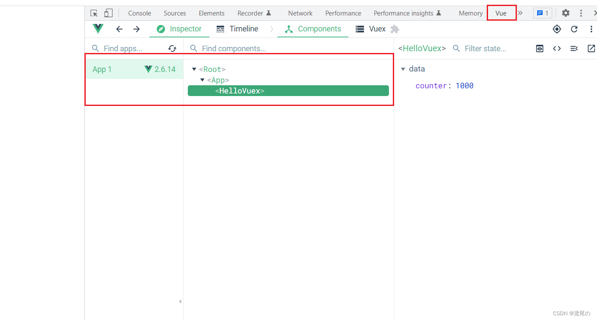Open the Recorder tab
The height and width of the screenshot is (320, 597).
click(x=254, y=13)
